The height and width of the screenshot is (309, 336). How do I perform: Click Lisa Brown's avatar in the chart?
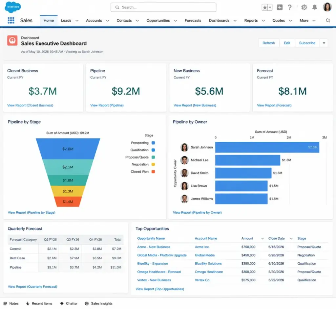pos(184,186)
